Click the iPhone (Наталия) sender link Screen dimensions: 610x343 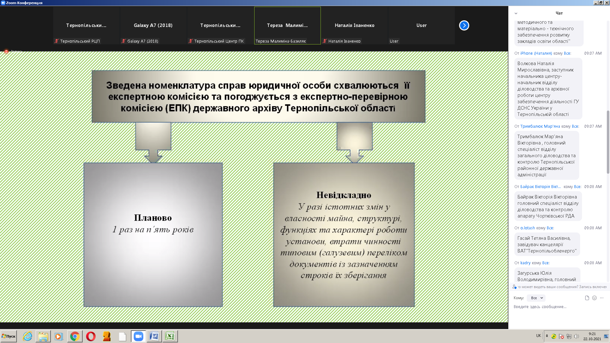pyautogui.click(x=536, y=53)
